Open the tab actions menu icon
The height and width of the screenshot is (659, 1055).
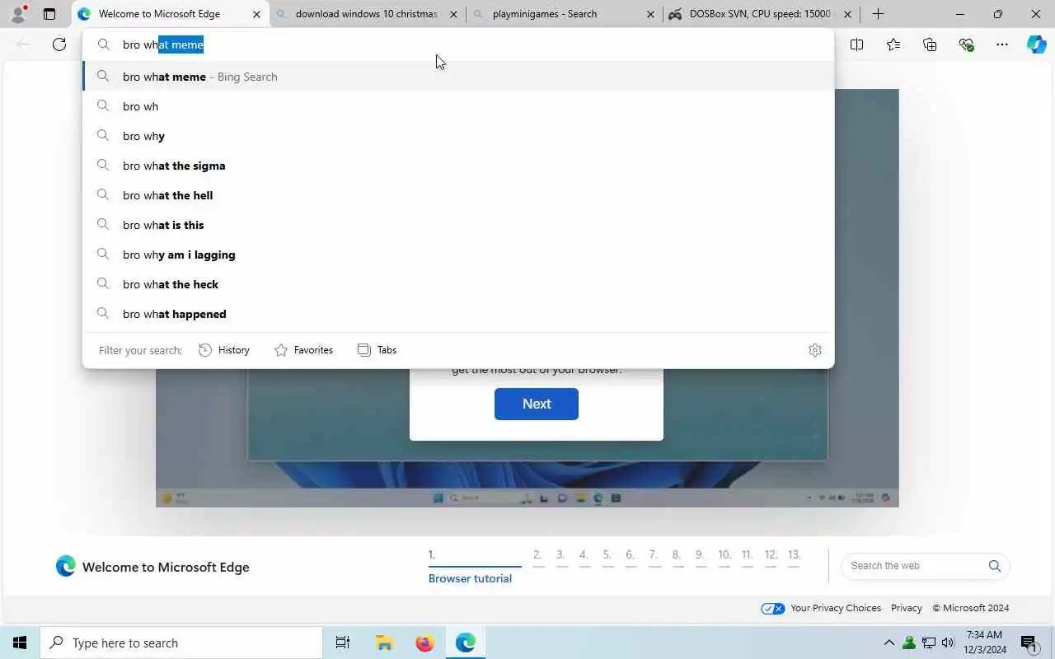click(x=49, y=14)
